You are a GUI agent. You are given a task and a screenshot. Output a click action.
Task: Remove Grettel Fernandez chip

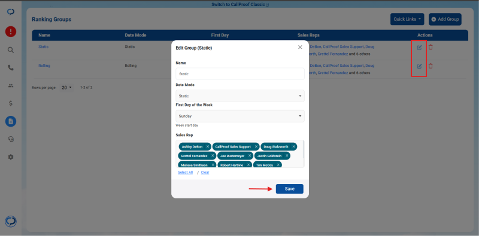(213, 156)
